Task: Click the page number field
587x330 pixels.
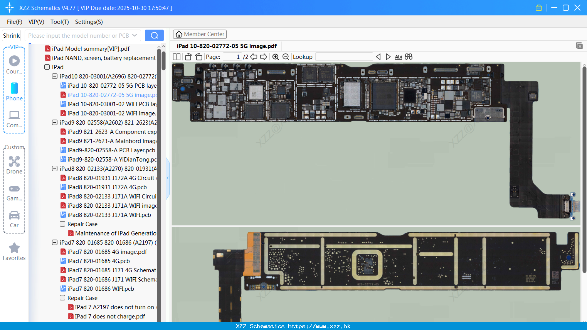Action: pos(232,57)
